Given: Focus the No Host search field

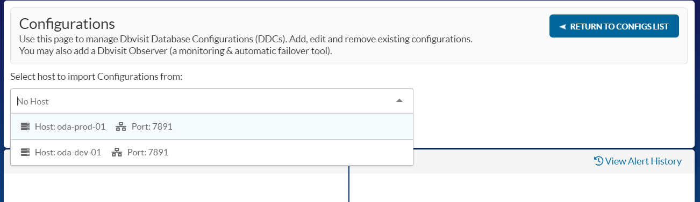Looking at the screenshot, I should (204, 101).
